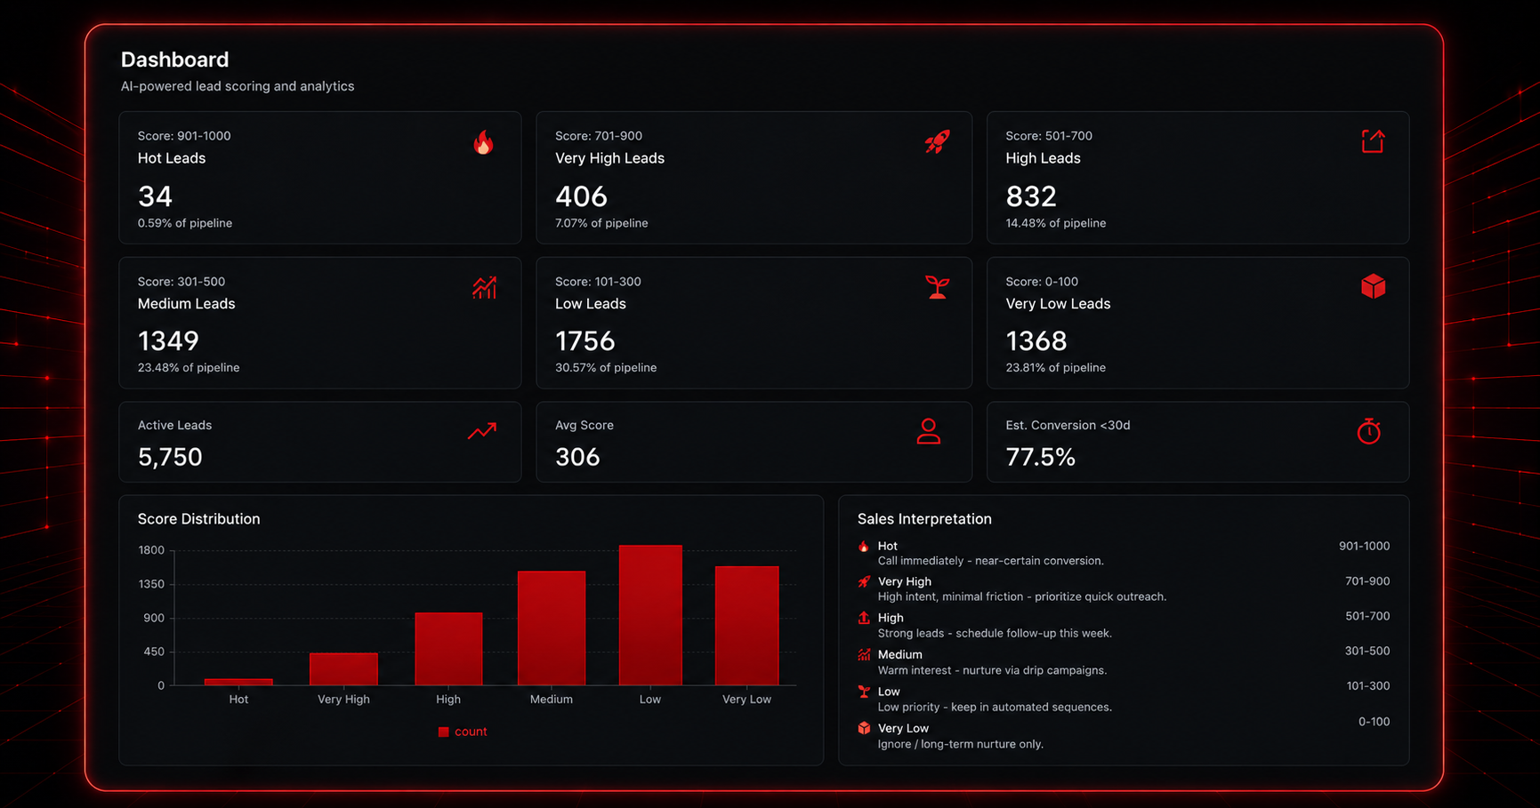Click the Very Low bar in chart
The height and width of the screenshot is (808, 1540).
click(746, 626)
